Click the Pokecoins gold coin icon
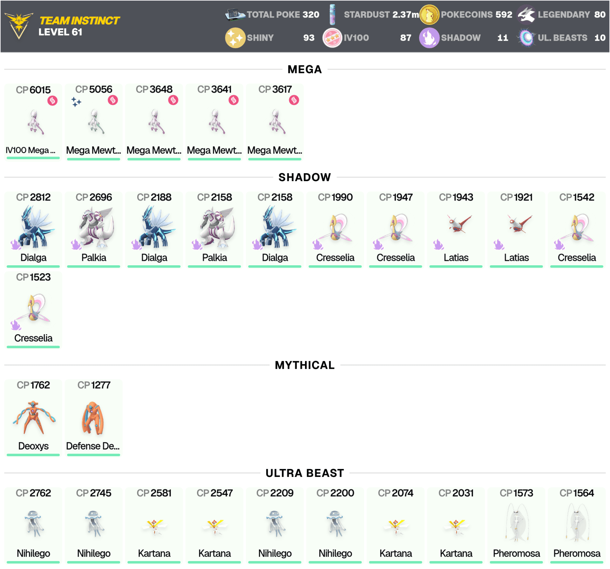This screenshot has height=569, width=610. pyautogui.click(x=429, y=15)
